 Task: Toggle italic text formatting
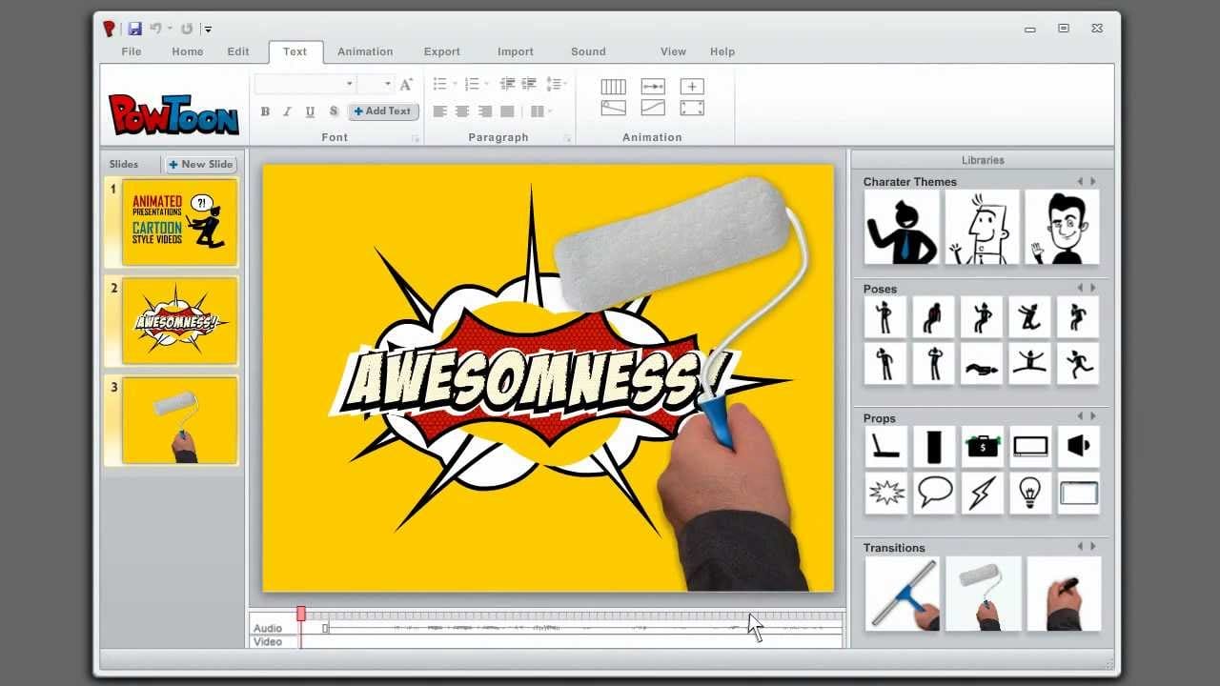(x=287, y=111)
